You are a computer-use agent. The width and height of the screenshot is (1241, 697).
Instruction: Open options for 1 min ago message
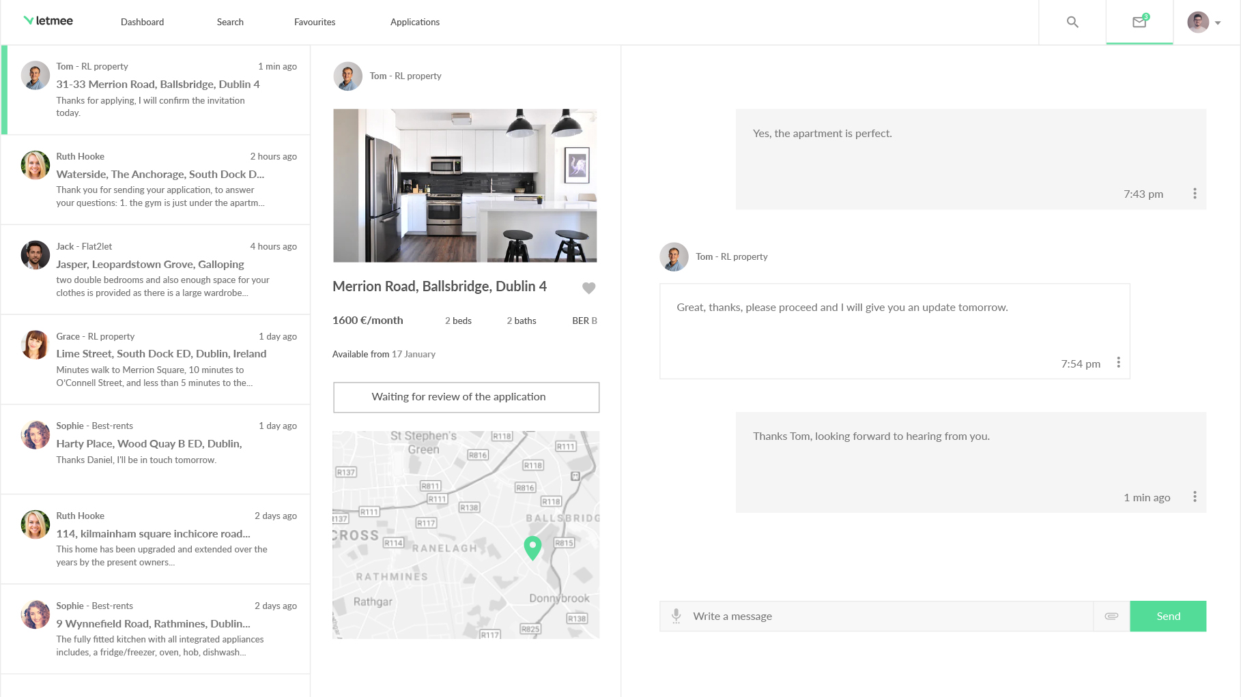pyautogui.click(x=1195, y=496)
